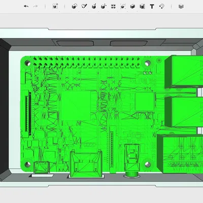Open the Modify tool menu
Viewport: 203px width, 203px height.
(x=104, y=7)
